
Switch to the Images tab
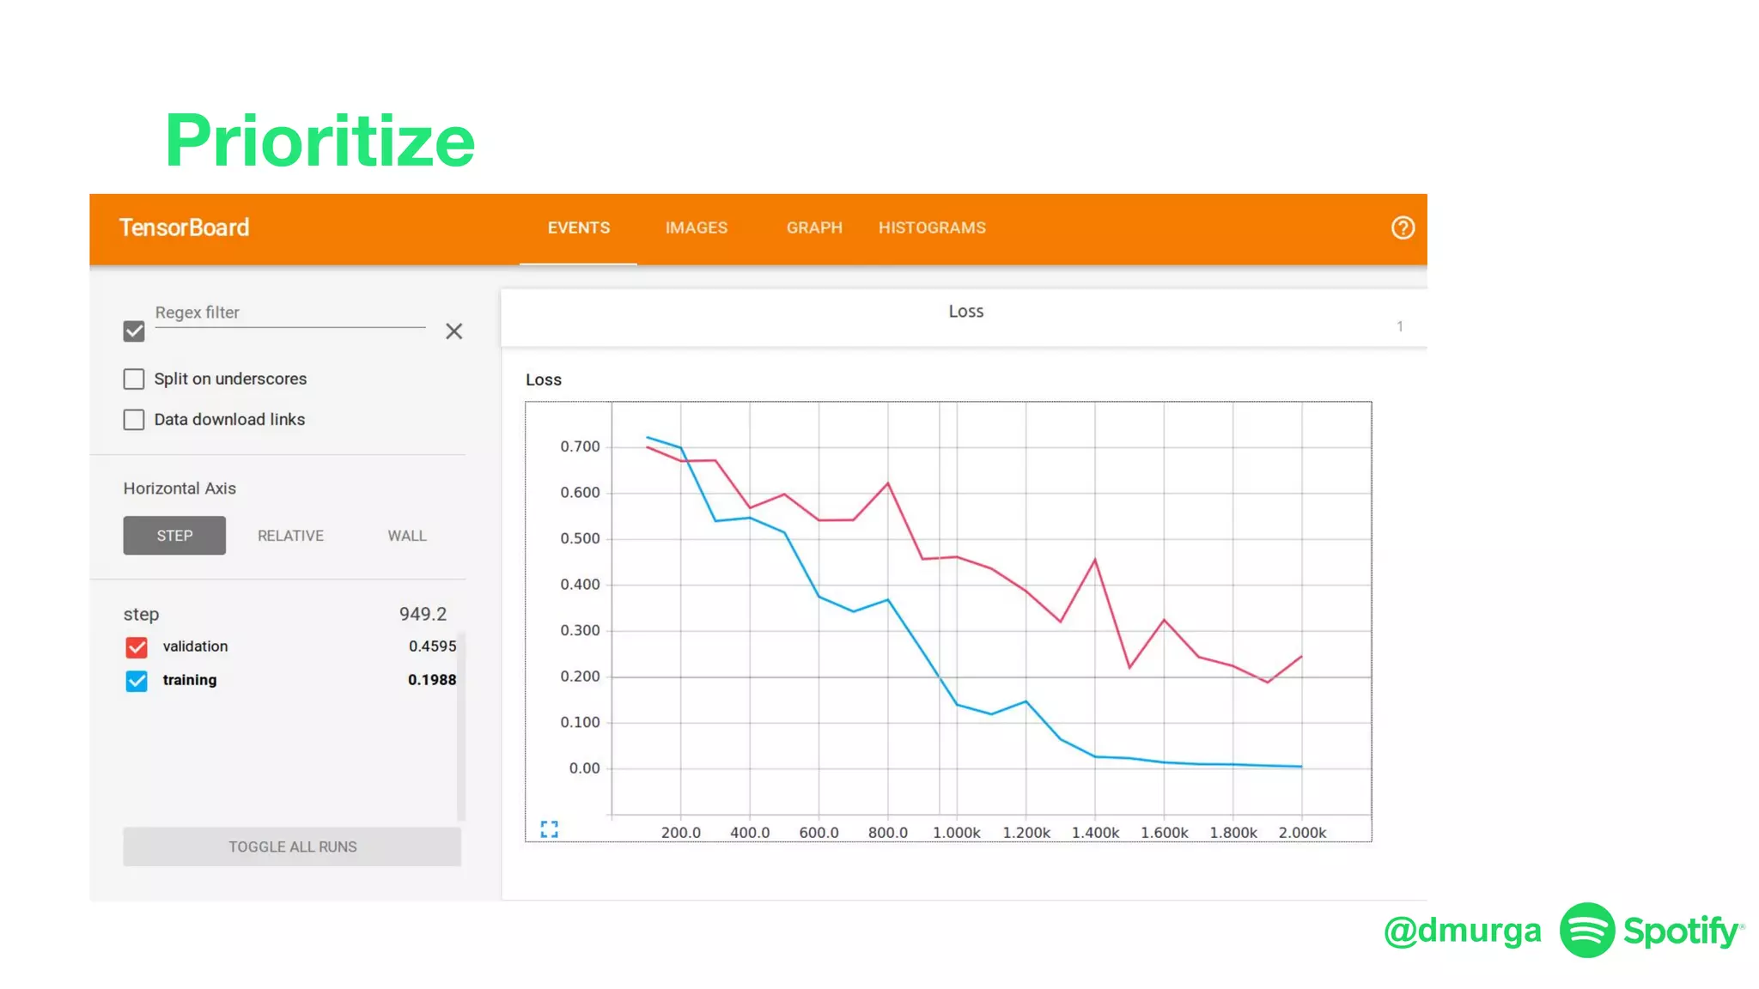(696, 228)
